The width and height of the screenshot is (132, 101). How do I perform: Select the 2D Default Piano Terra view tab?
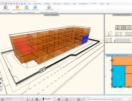[x=122, y=15]
